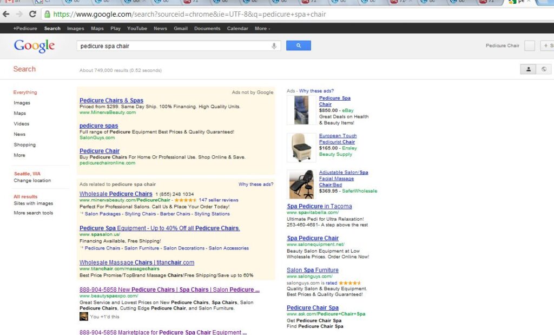554x335 pixels.
Task: Open Wholesale Pedicure Chairs ad link
Action: 116,194
